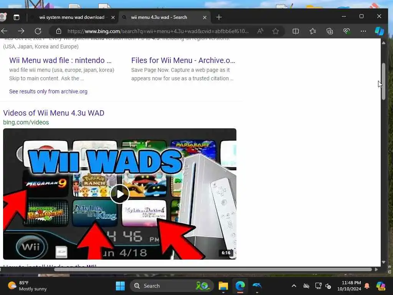Open Files for Wii Menu - Archive.org link
Viewport: 393px width, 295px height.
183,60
